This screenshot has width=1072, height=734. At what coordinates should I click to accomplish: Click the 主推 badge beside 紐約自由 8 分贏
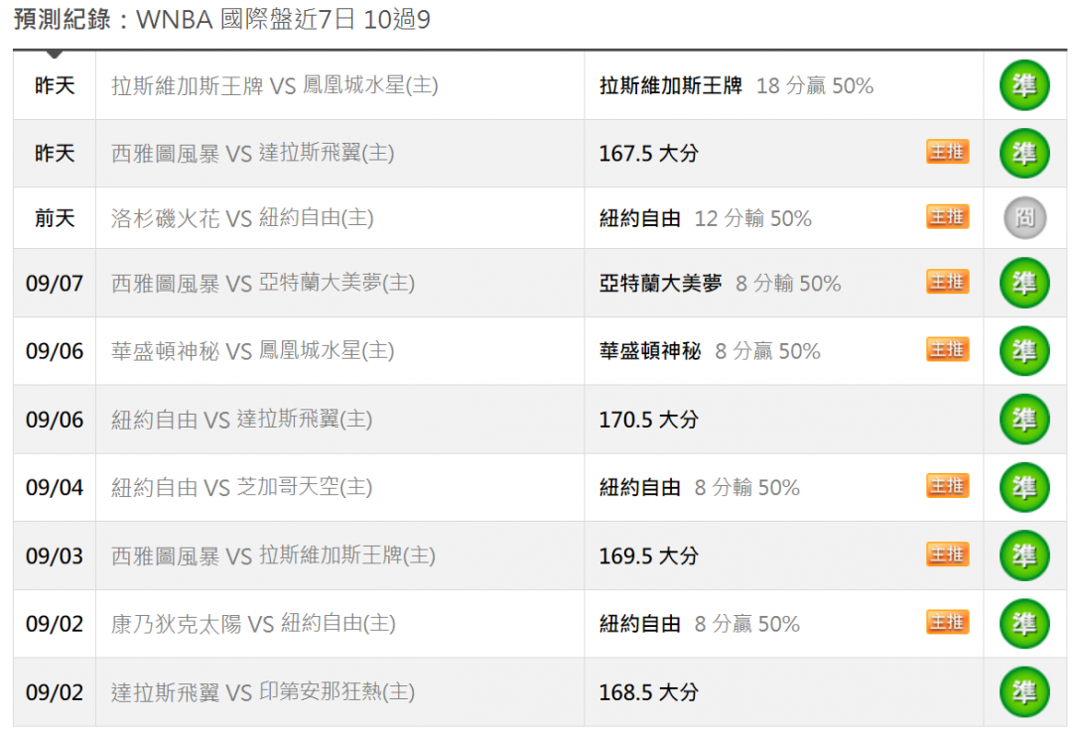(948, 623)
